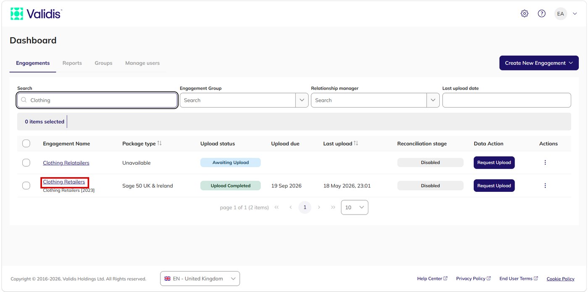Image resolution: width=588 pixels, height=292 pixels.
Task: Open the EN - United Kingdom language selector
Action: click(200, 279)
